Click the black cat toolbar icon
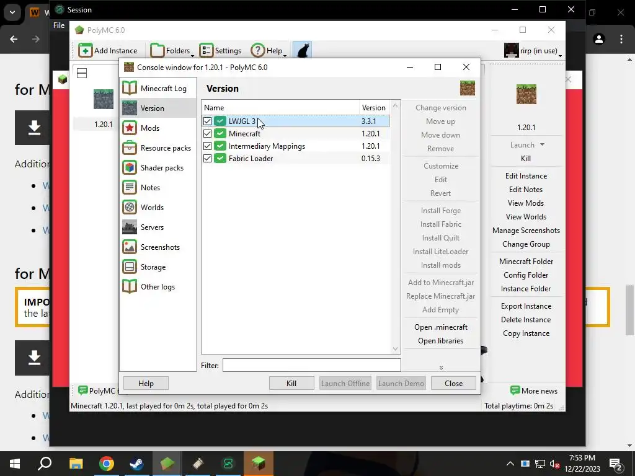The height and width of the screenshot is (476, 635). (302, 51)
